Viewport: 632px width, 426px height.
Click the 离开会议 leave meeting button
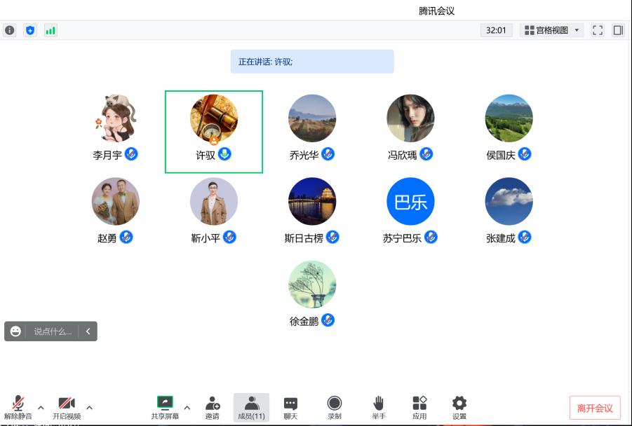(x=595, y=408)
